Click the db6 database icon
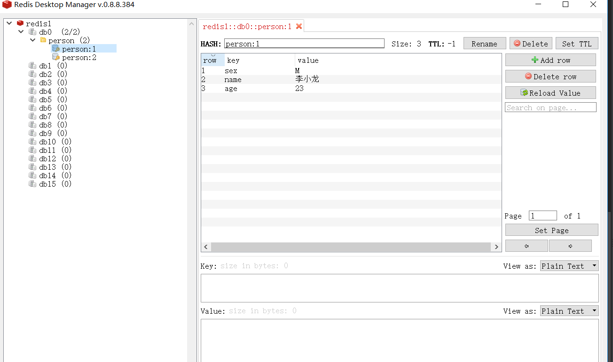 (32, 108)
